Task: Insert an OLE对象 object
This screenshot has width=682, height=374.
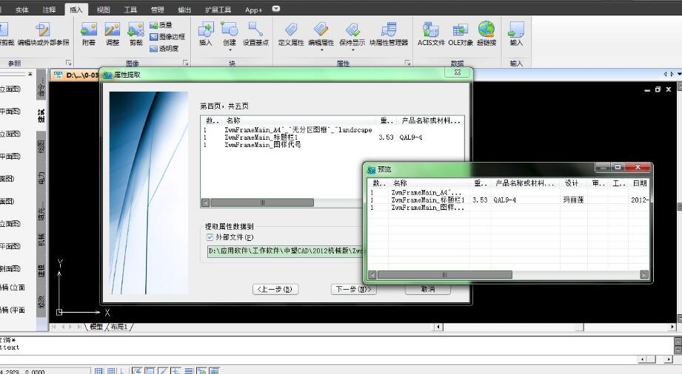Action: [x=461, y=34]
